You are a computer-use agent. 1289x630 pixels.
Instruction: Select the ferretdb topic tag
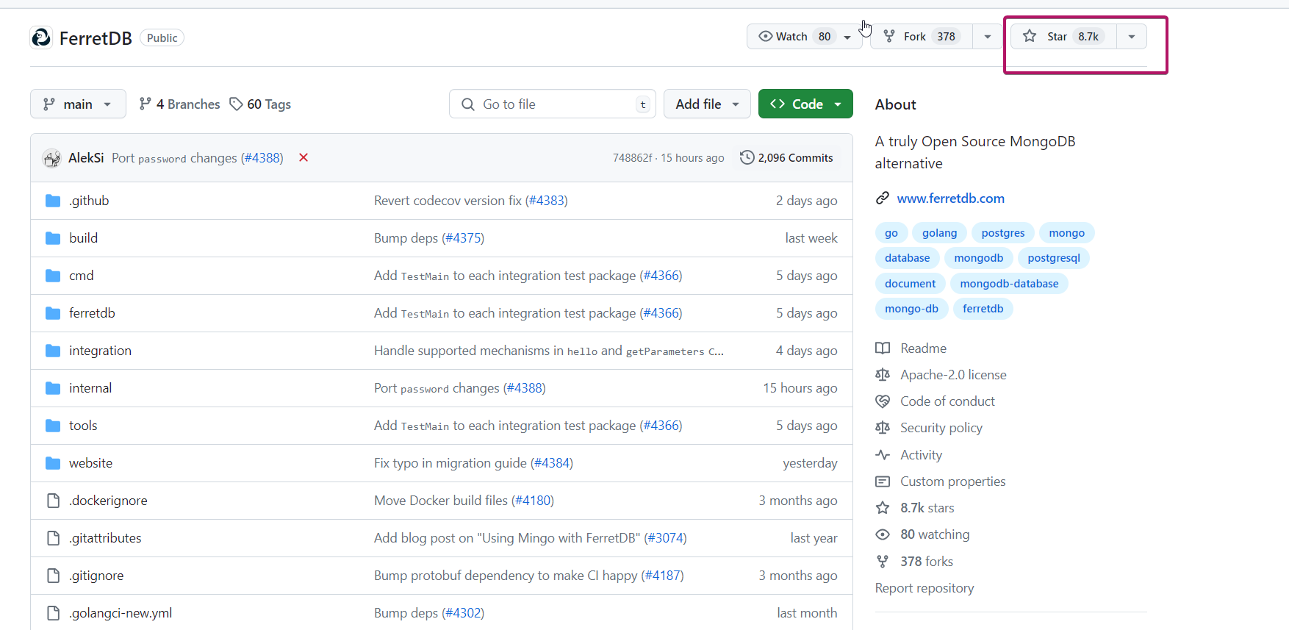coord(983,309)
